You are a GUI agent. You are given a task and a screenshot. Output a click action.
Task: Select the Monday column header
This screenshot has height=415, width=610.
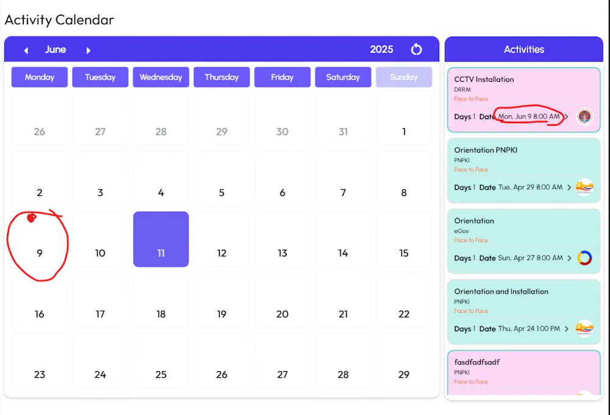[39, 77]
